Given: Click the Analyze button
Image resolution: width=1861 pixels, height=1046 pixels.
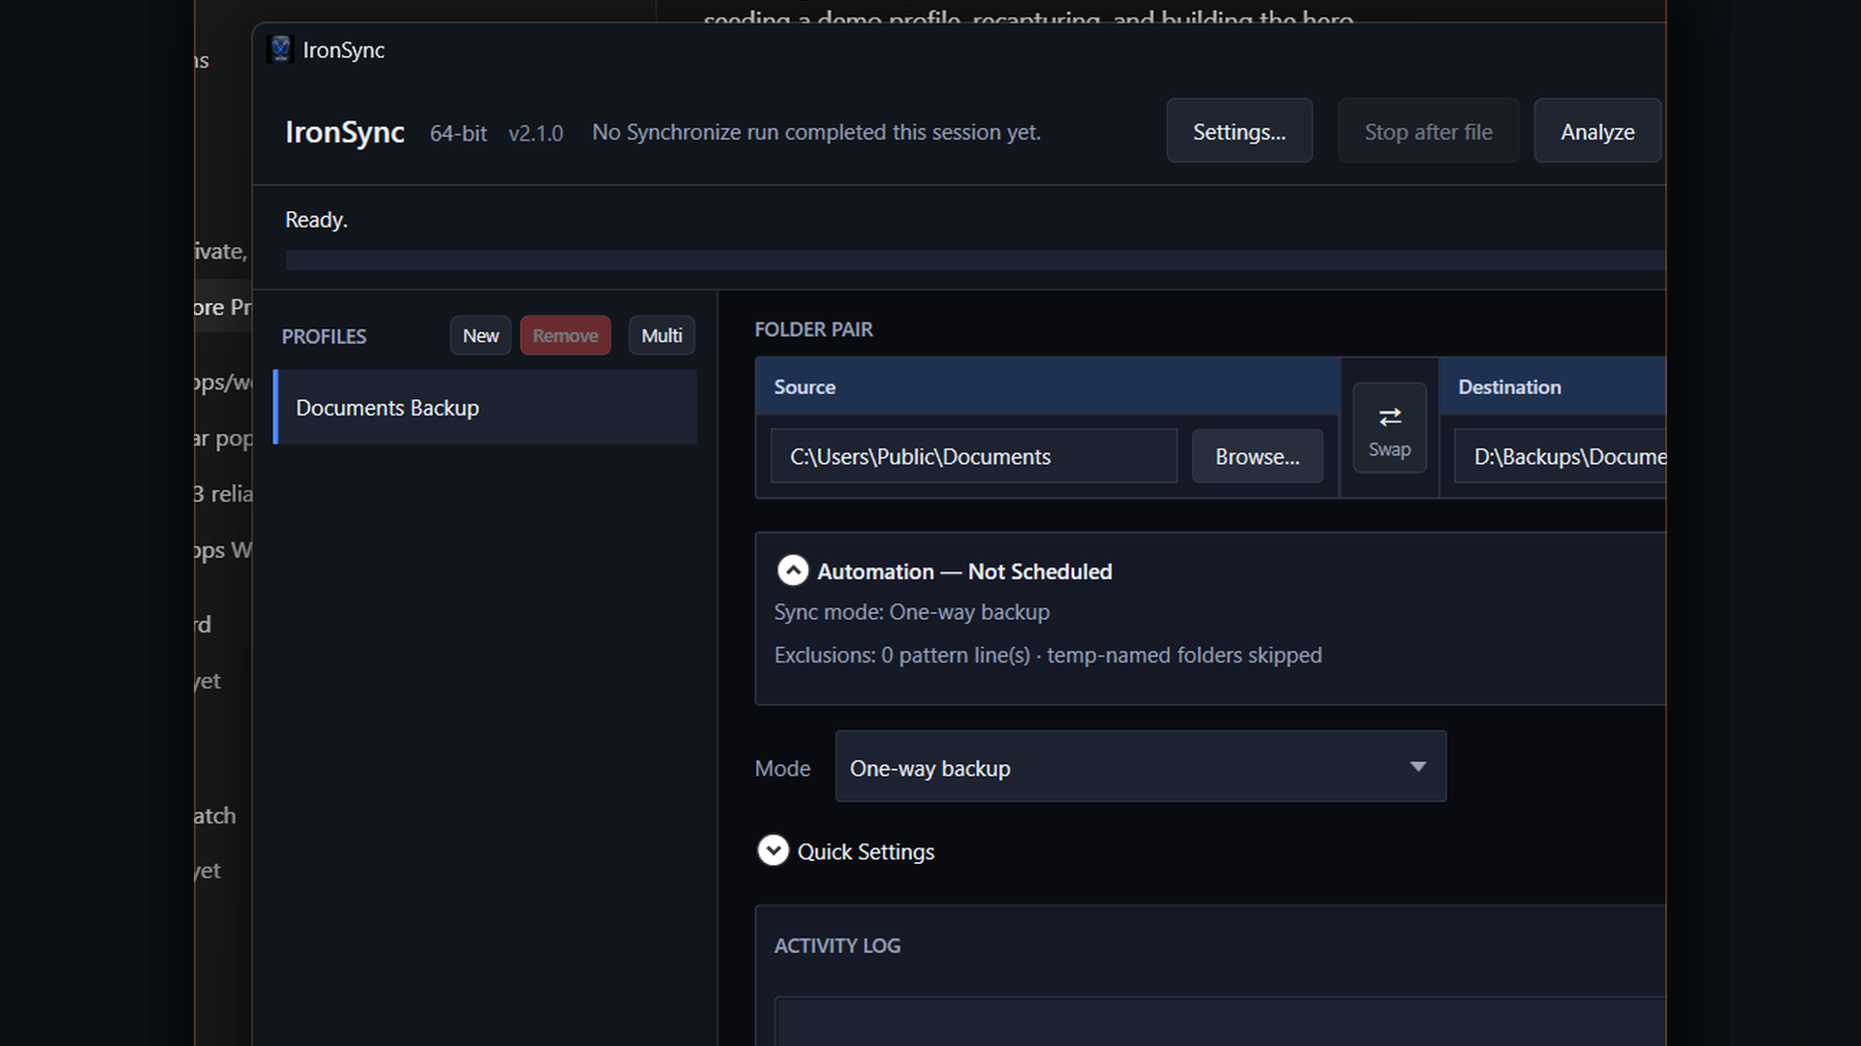Looking at the screenshot, I should tap(1596, 131).
